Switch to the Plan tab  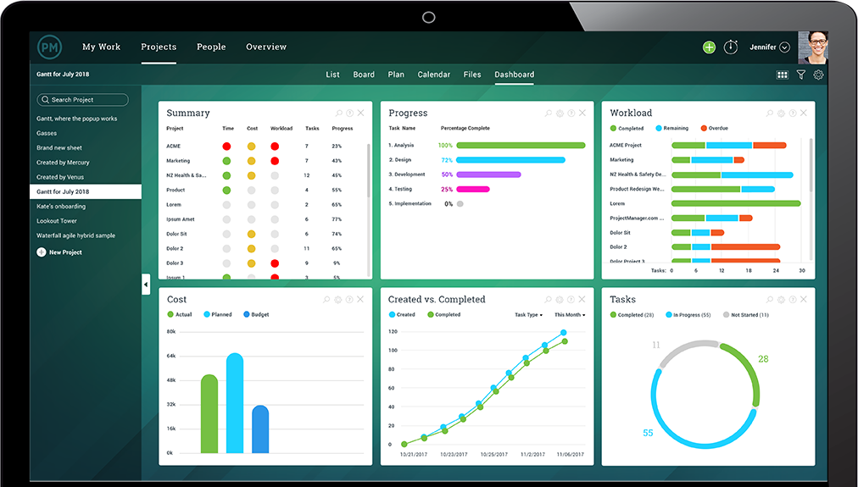[x=396, y=75]
